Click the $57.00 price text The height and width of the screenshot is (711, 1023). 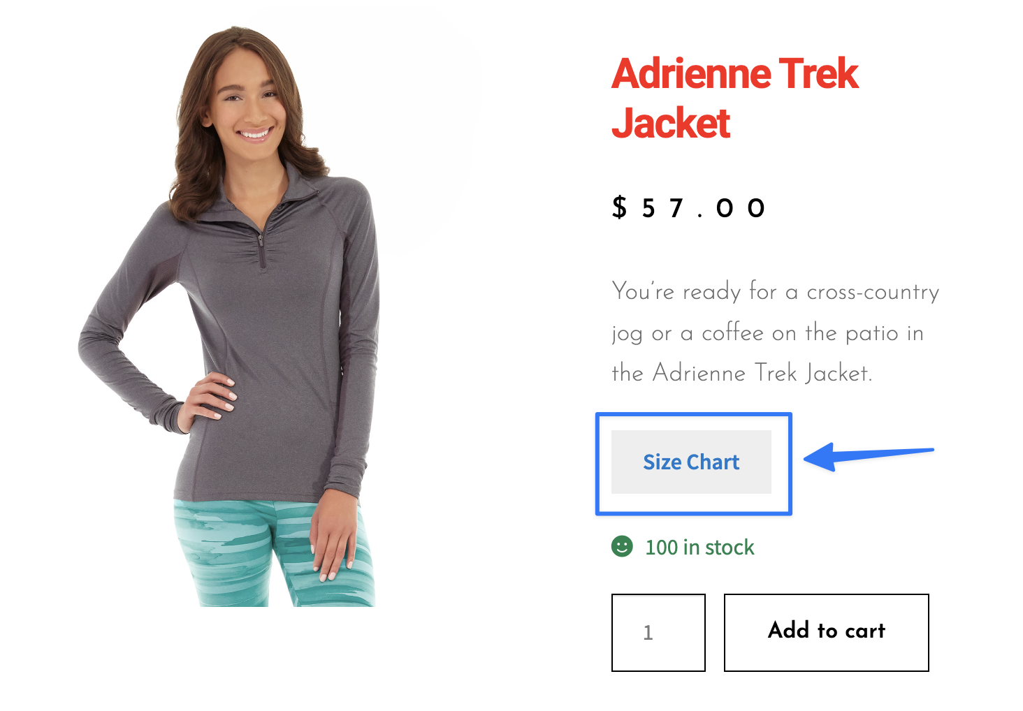tap(689, 208)
